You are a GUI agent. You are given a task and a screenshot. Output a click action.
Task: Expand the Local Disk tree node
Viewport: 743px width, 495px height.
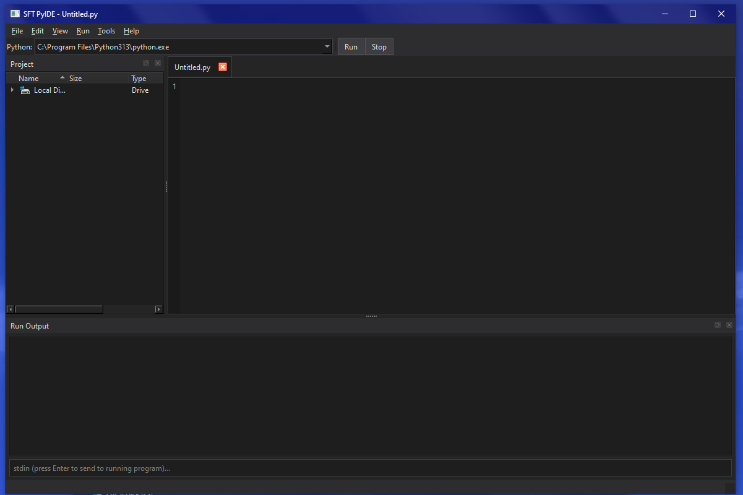(12, 90)
